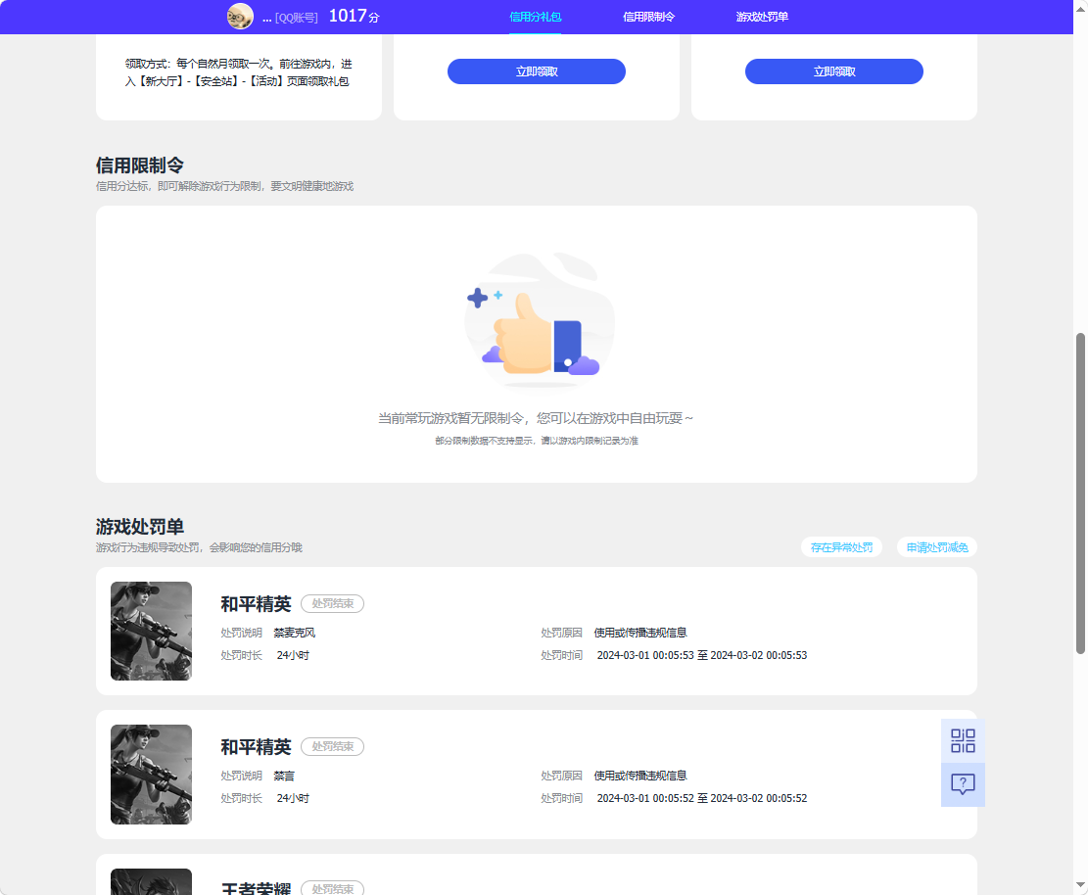Click the 信用限制令 section heading
Viewport: 1088px width, 895px height.
139,165
